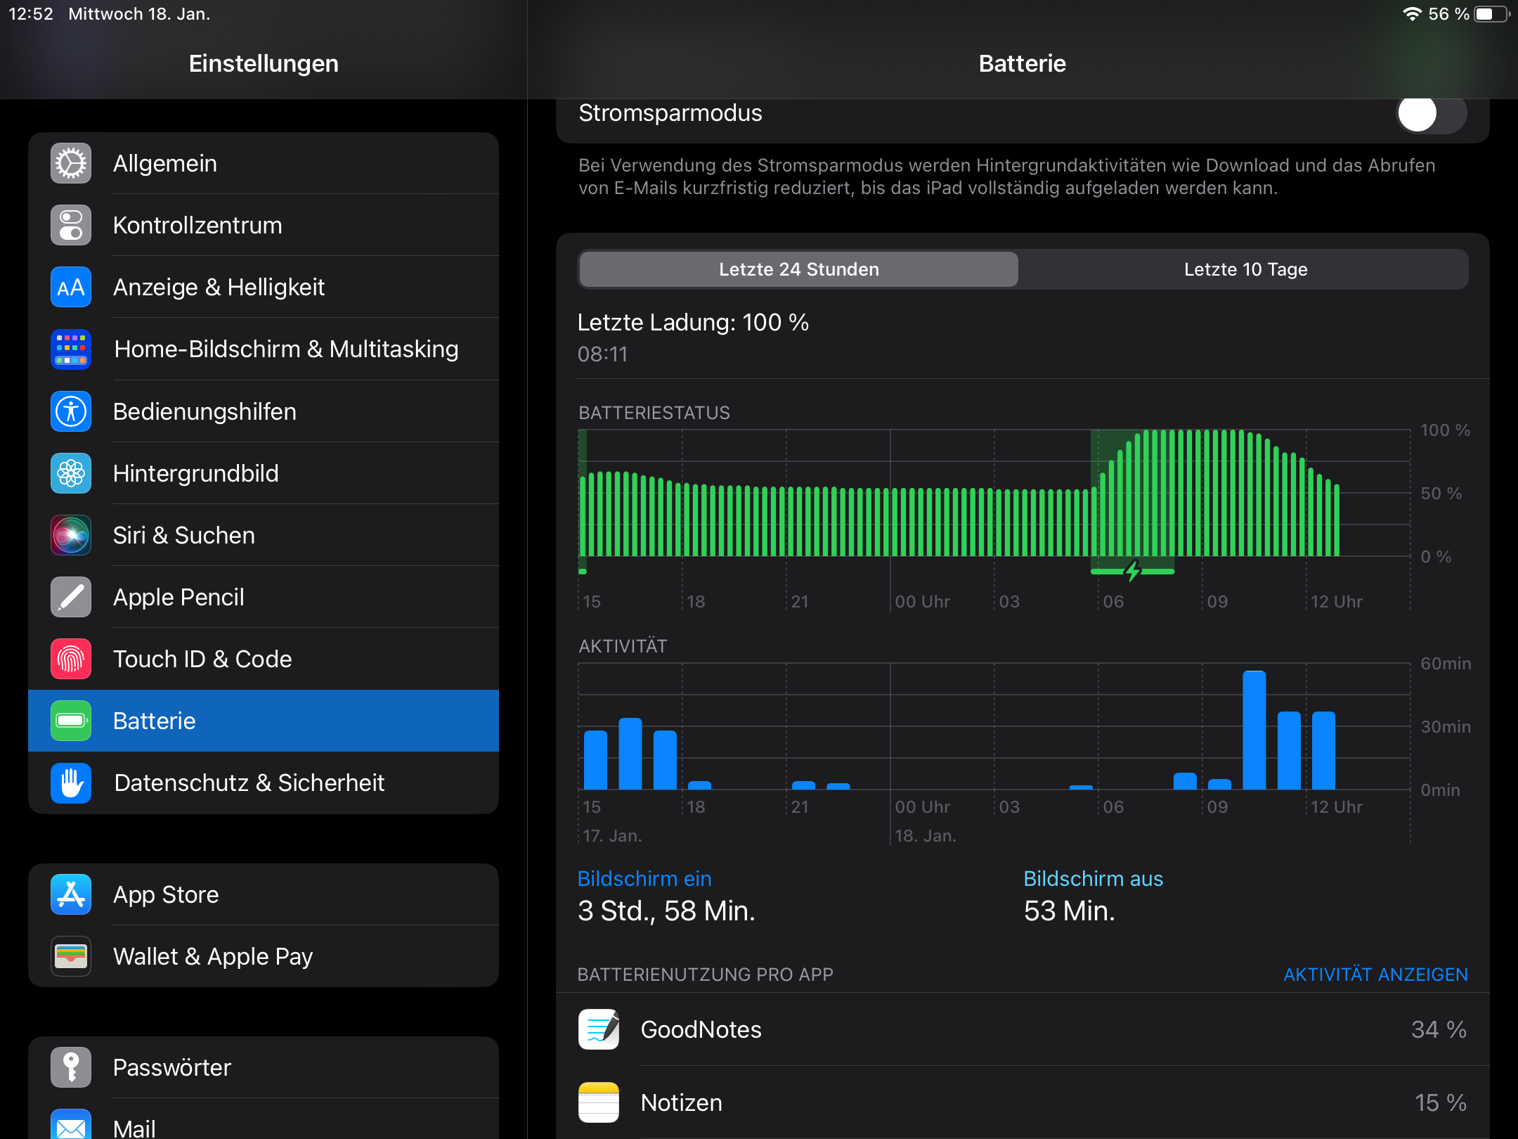Screen dimensions: 1518x1139
Task: Open Anzeige & Helligkeit AA icon
Action: [71, 287]
